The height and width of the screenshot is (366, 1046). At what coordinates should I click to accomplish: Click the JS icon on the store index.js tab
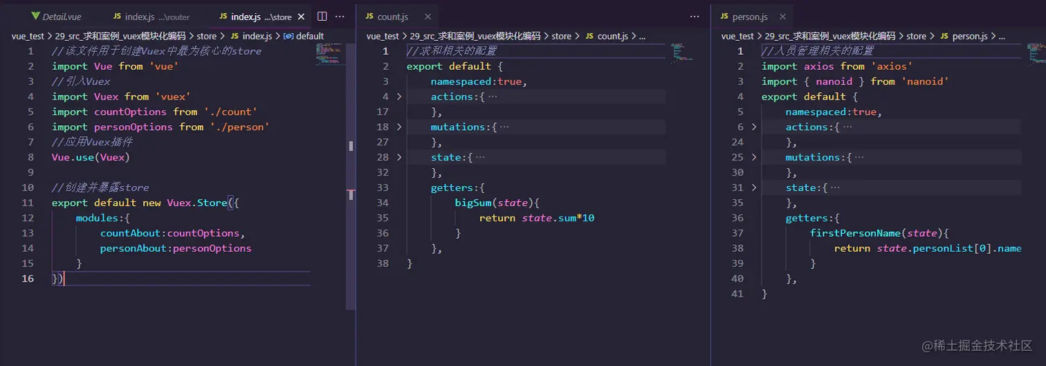click(222, 16)
